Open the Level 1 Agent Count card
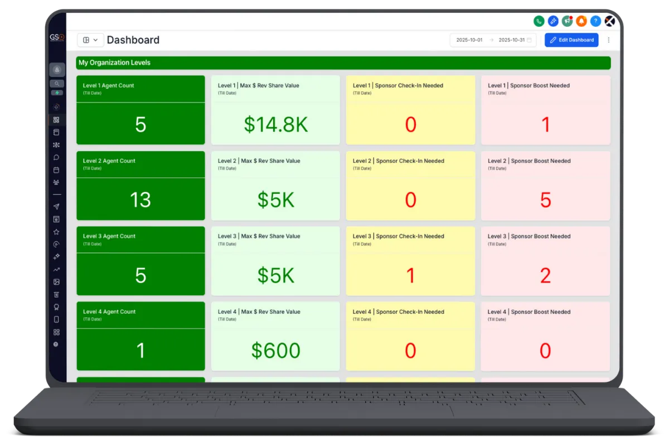669x446 pixels. pyautogui.click(x=140, y=110)
